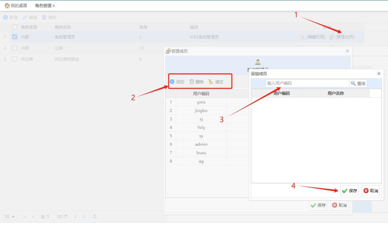Close the 添加成员 dialog

[x=379, y=74]
